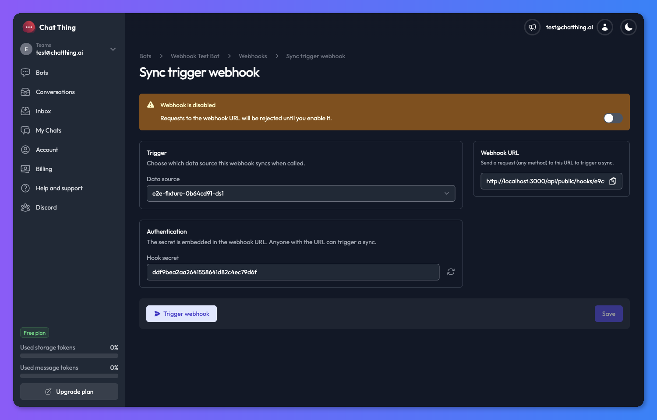Open announcements megaphone icon

(532, 27)
